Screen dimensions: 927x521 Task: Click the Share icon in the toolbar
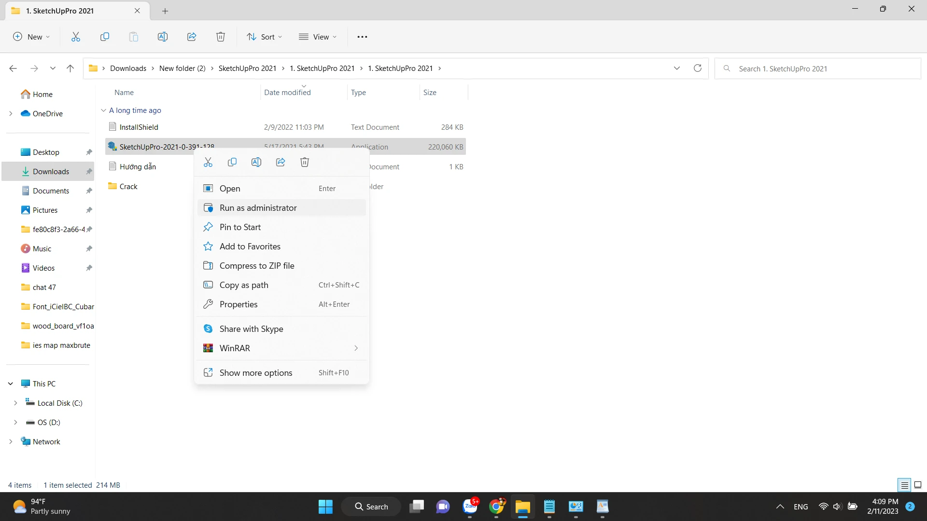pos(192,37)
